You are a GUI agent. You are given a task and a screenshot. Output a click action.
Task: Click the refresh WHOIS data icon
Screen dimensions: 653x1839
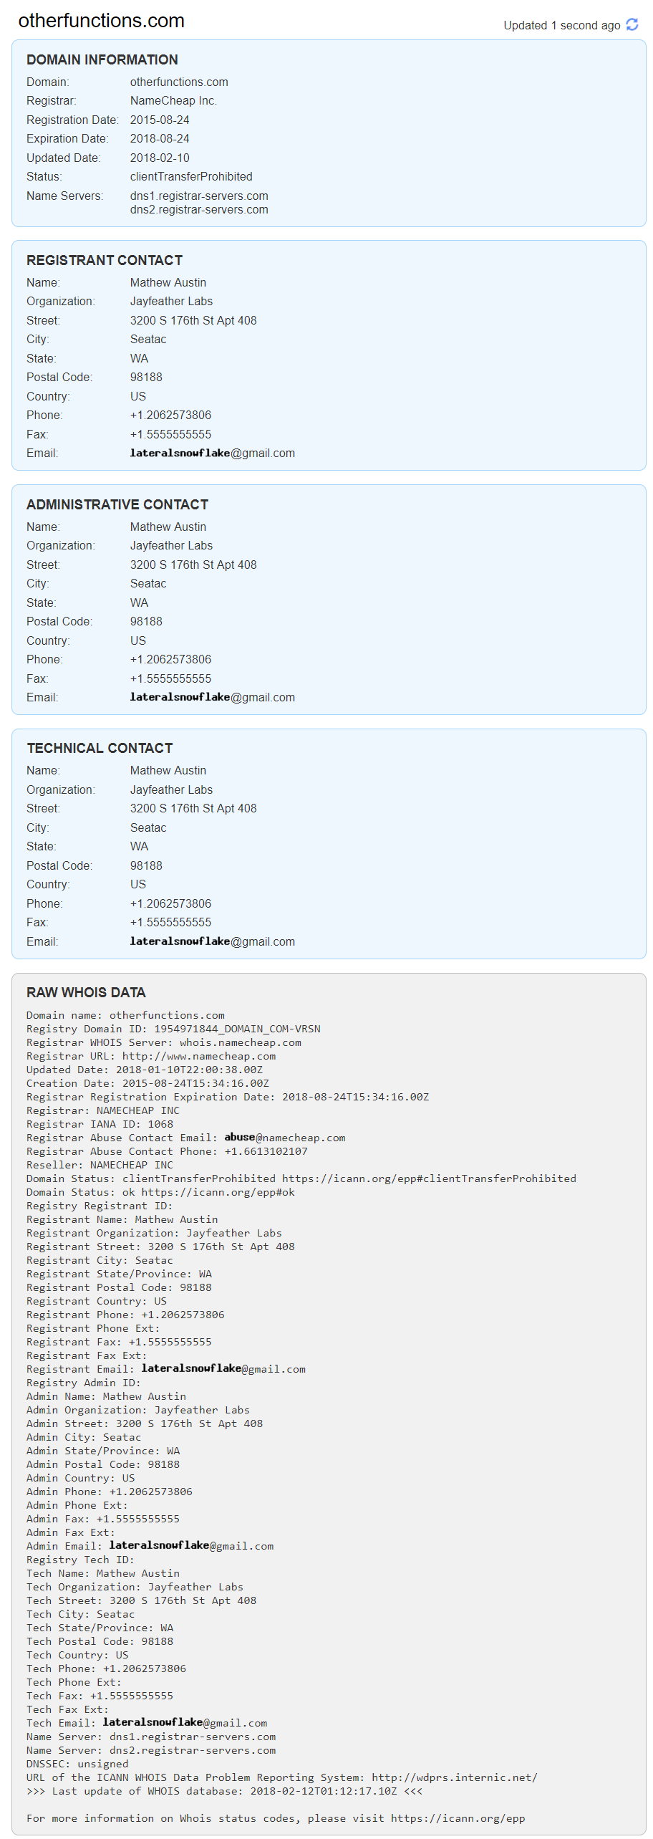click(x=632, y=24)
